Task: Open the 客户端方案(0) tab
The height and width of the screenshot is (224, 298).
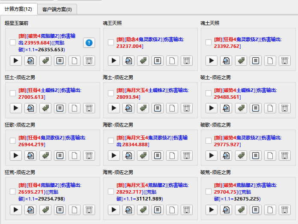Action: (x=57, y=9)
